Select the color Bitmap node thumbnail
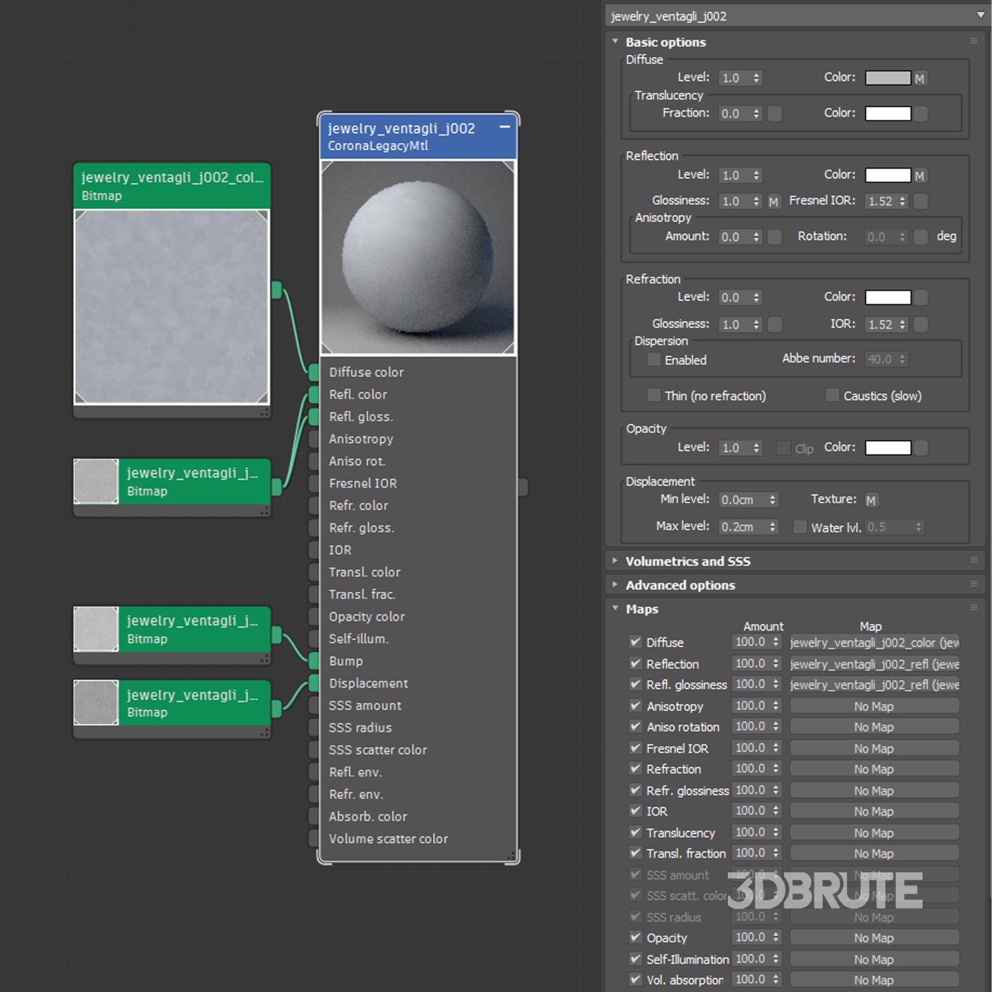The height and width of the screenshot is (992, 992). pos(172,307)
